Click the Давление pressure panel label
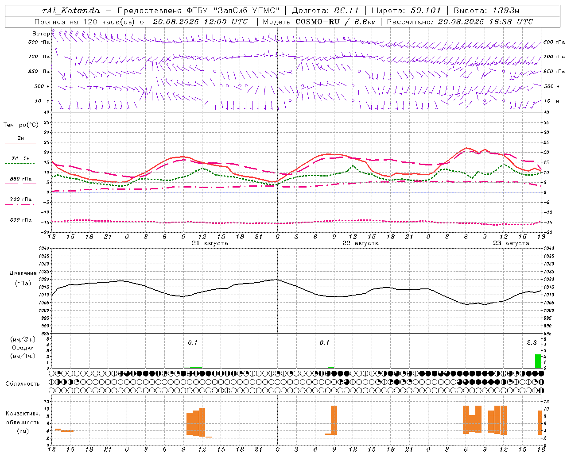This screenshot has height=453, width=567. pyautogui.click(x=23, y=273)
